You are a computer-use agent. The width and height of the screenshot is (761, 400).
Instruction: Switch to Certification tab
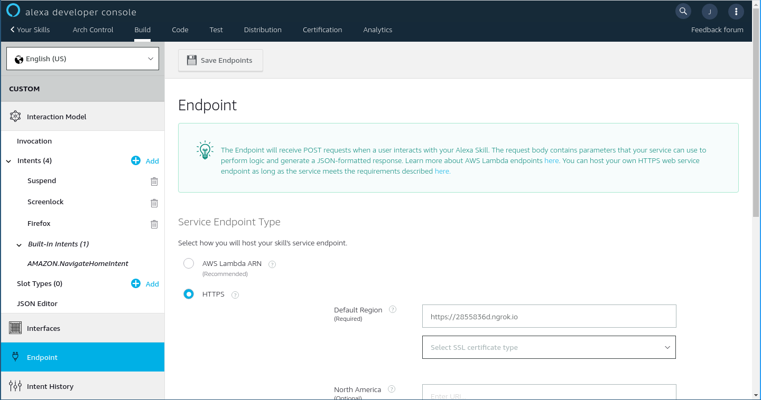coord(322,30)
